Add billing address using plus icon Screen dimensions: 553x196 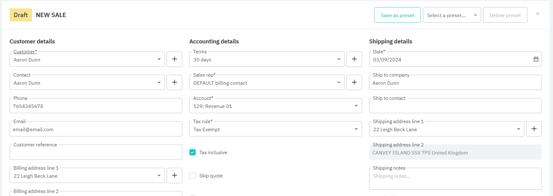[174, 176]
